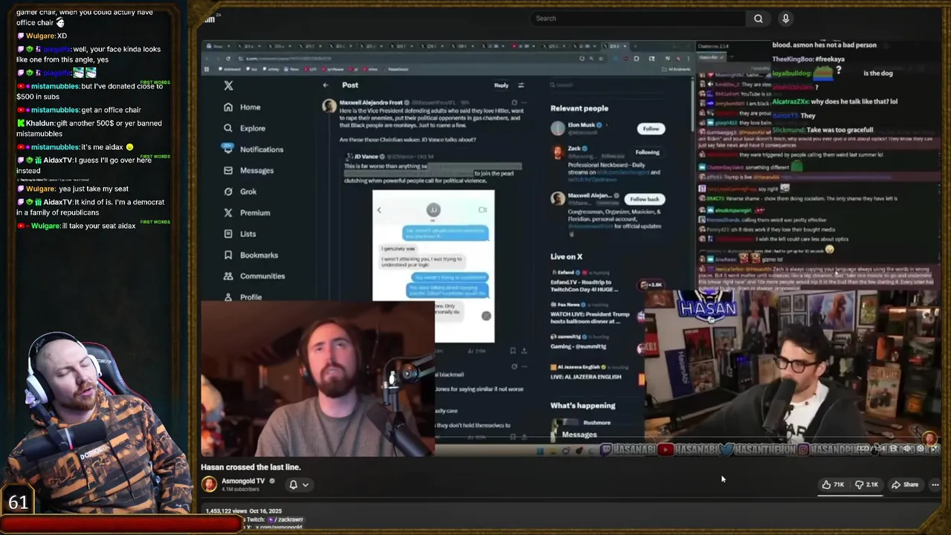Screen dimensions: 951x535
Task: Click the YouTube search magnifier button
Action: (758, 19)
